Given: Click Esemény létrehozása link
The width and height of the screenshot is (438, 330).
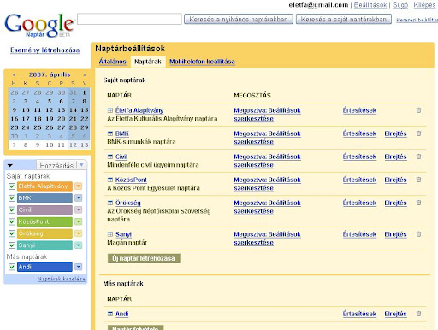Looking at the screenshot, I should pos(45,50).
